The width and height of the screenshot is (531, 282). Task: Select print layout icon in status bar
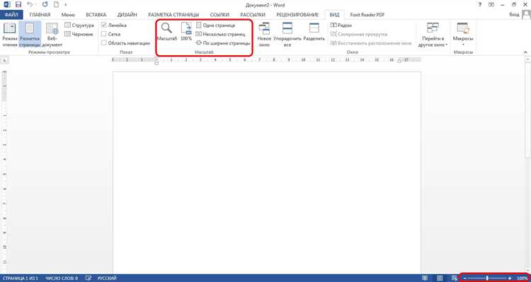[440, 278]
